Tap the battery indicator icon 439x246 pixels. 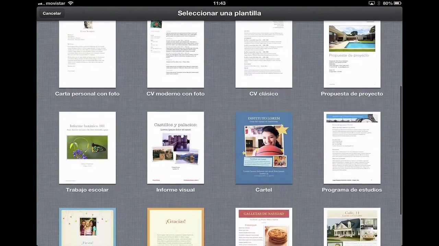398,3
